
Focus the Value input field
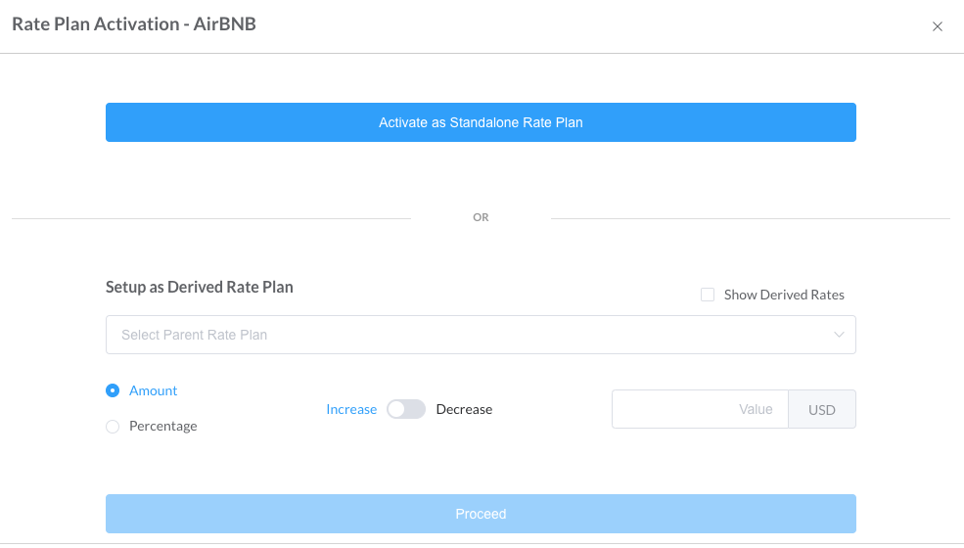700,409
